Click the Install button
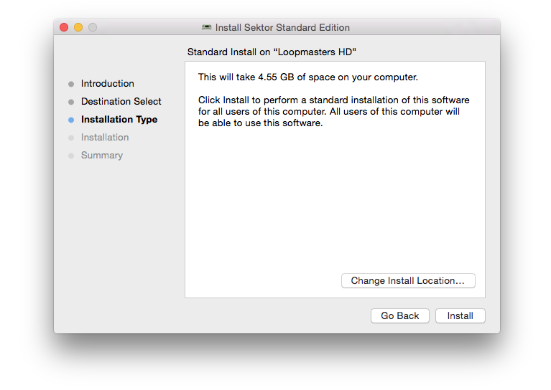The width and height of the screenshot is (551, 390). (x=460, y=315)
